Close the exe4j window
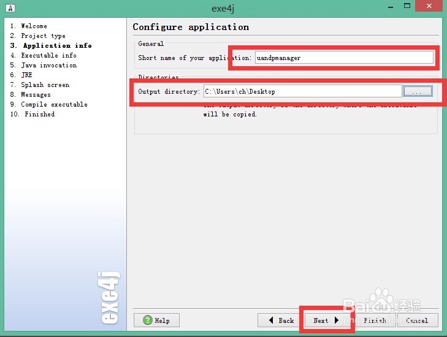 [x=429, y=6]
